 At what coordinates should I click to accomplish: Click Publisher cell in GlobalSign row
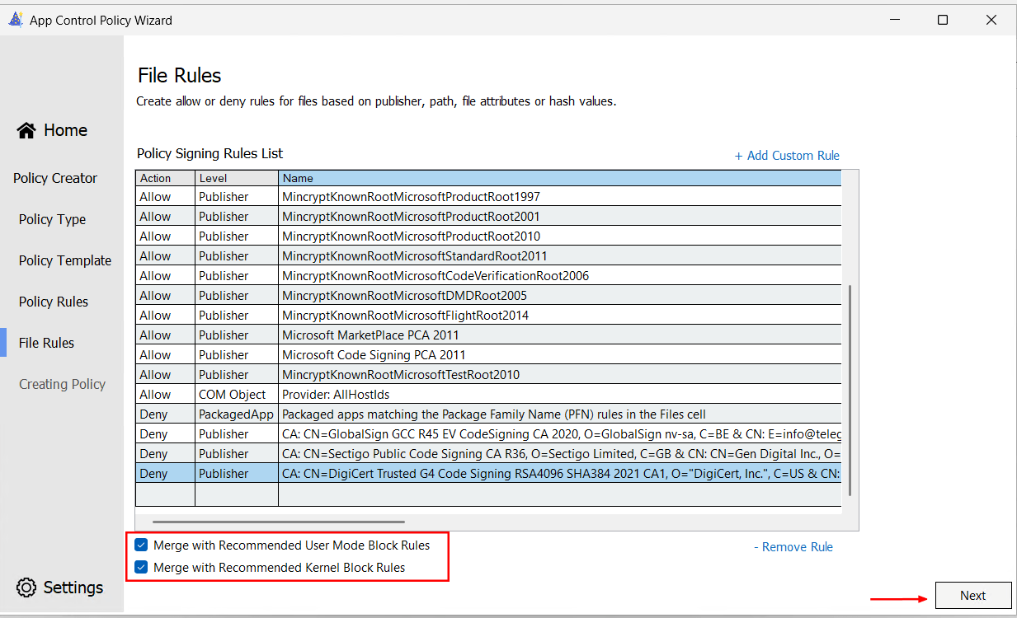point(237,434)
